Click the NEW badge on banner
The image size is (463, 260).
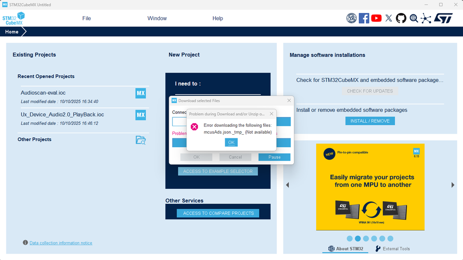tap(329, 154)
